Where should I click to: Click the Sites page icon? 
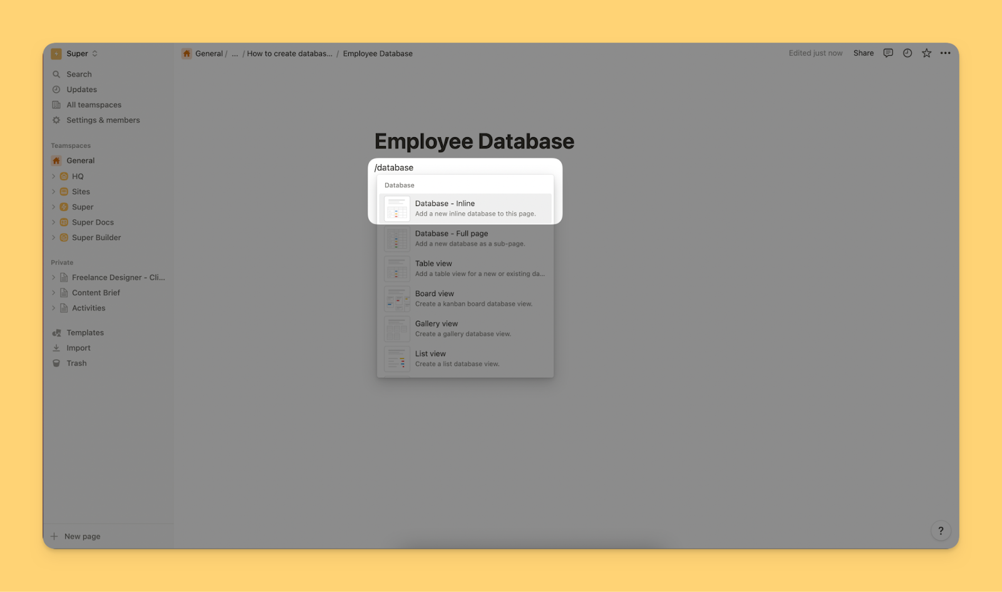64,192
